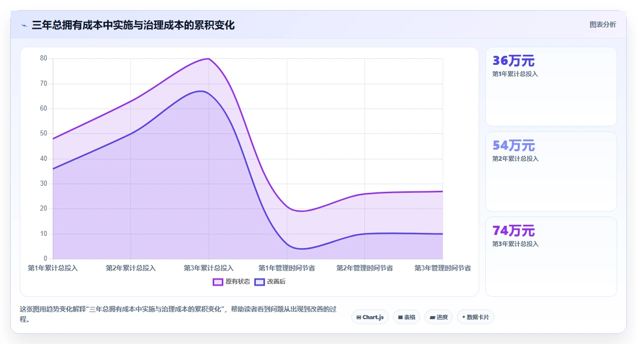Select the 进度 tag
The width and height of the screenshot is (637, 344).
click(x=439, y=317)
